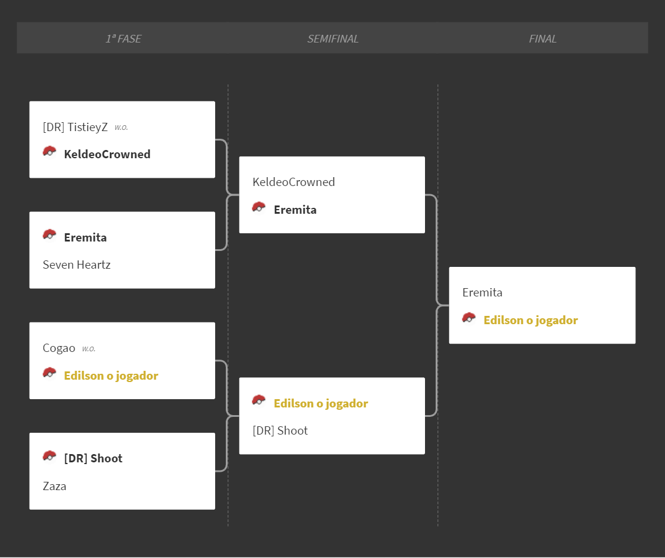Click Pokéball icon beside Edilson o jogador first phase
Screen dimensions: 665x558
[50, 373]
